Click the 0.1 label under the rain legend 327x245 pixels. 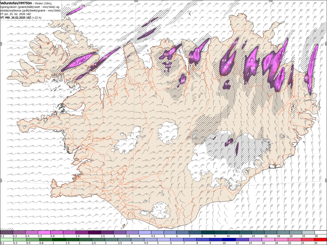coord(2,243)
